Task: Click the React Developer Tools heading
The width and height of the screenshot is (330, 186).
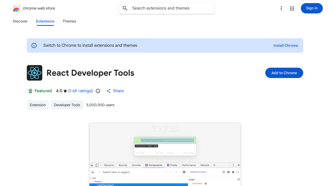Action: click(90, 73)
